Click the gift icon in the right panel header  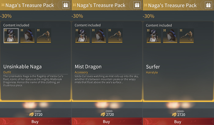point(208,5)
